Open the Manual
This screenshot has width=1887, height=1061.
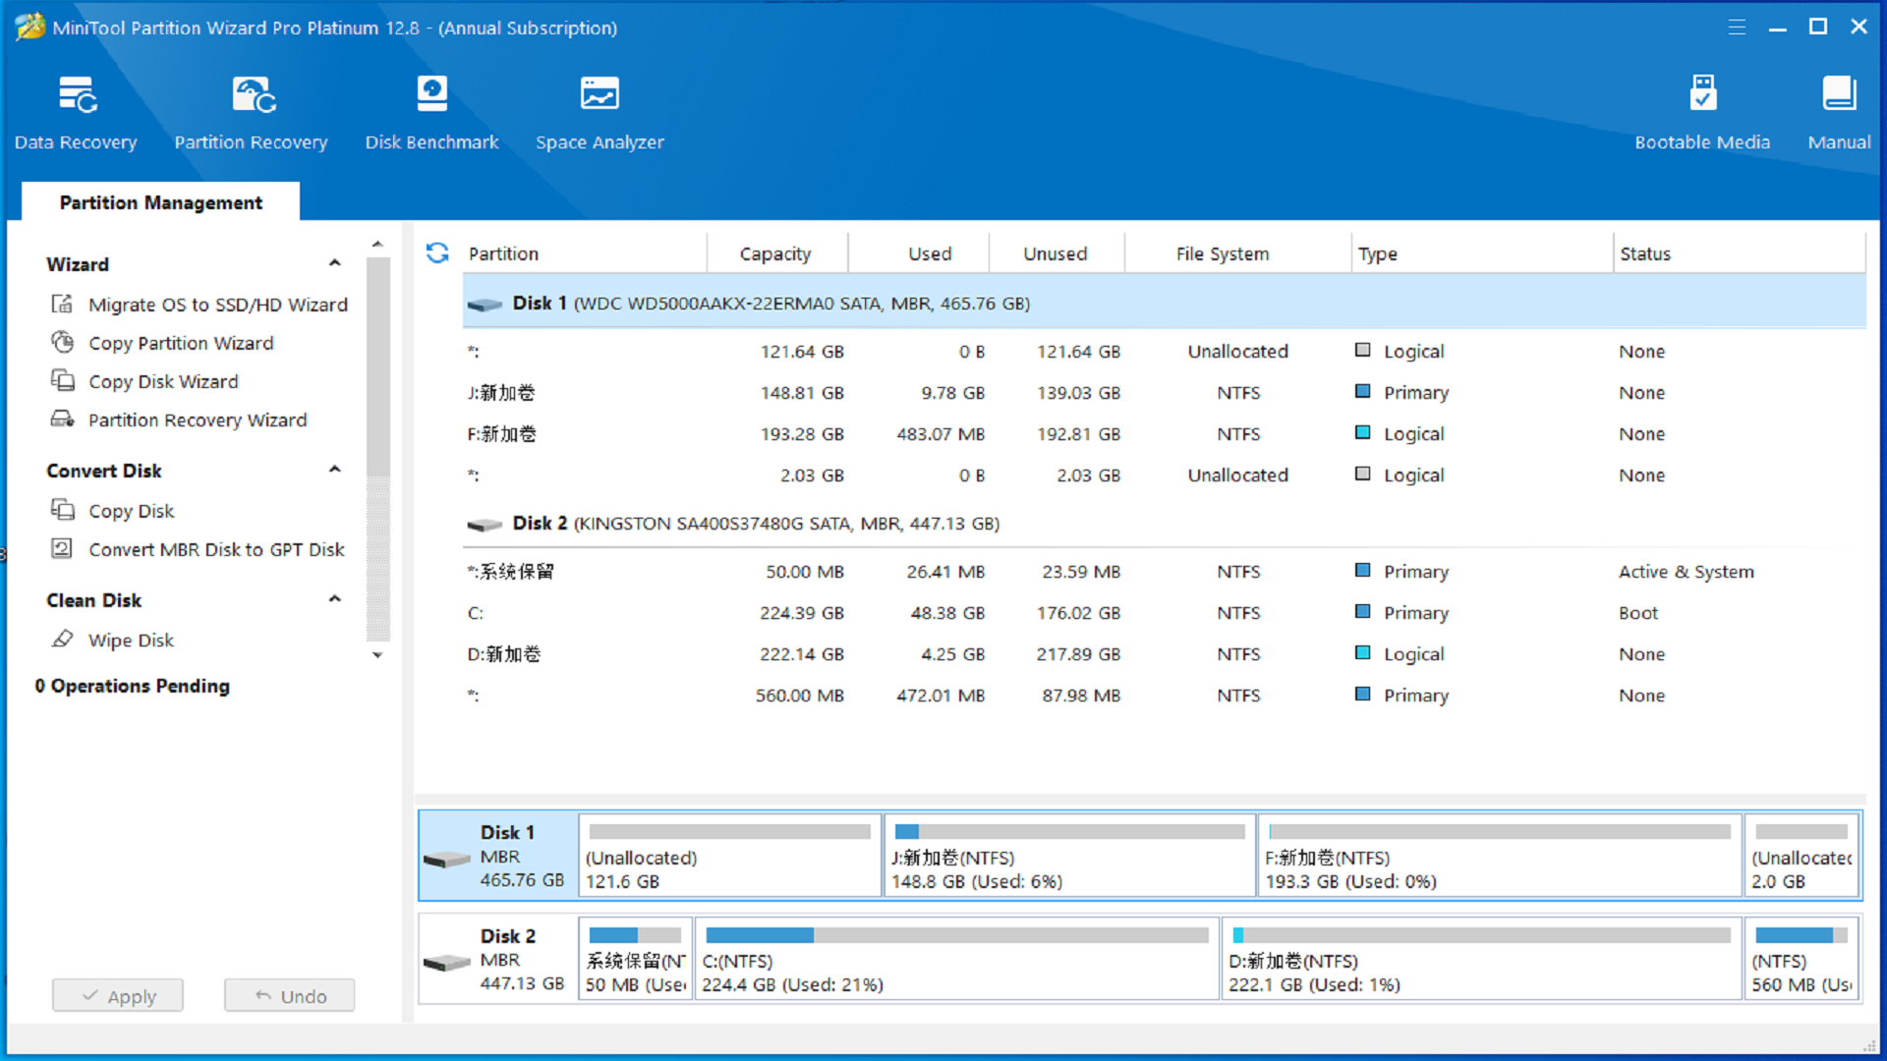pos(1838,110)
